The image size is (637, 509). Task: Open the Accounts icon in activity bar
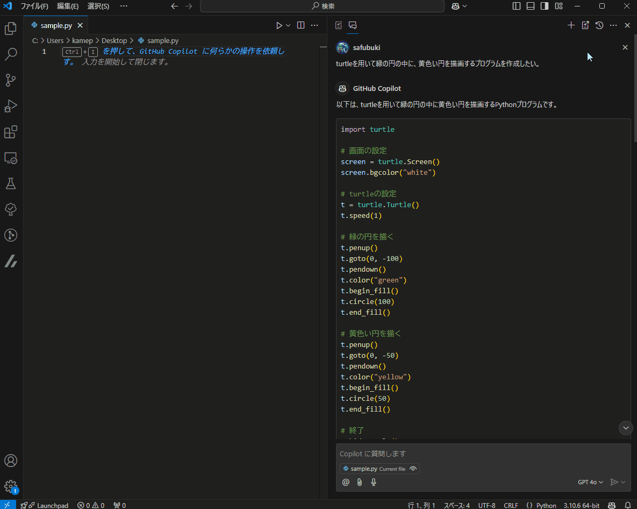pos(11,461)
